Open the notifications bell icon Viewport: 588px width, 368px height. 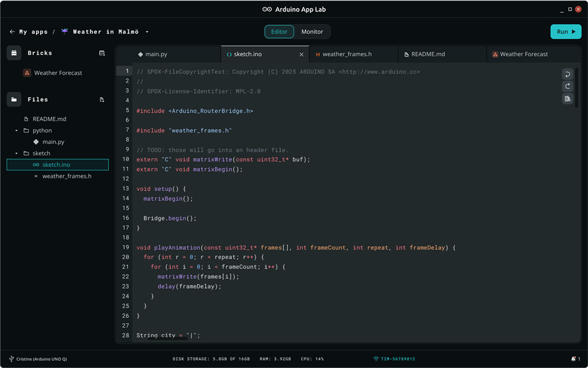point(573,359)
